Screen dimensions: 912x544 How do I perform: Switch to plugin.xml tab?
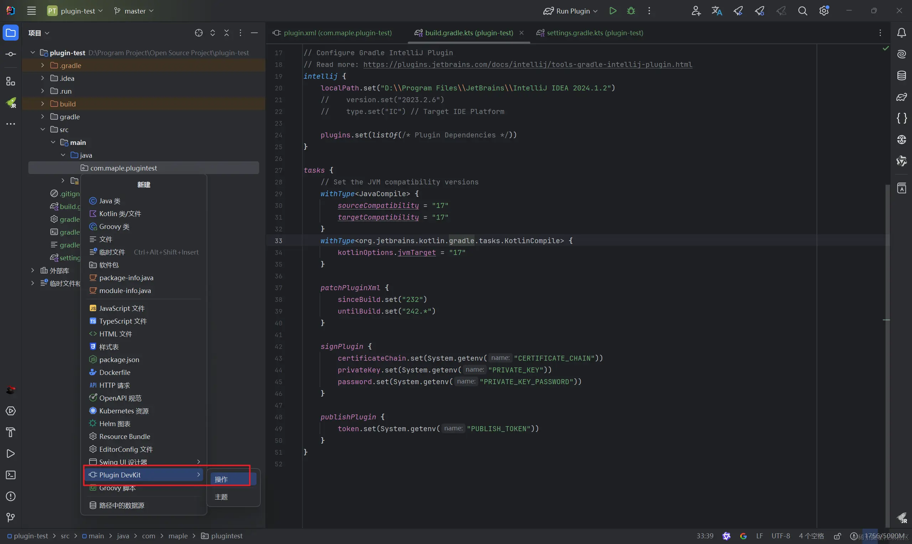tap(332, 33)
